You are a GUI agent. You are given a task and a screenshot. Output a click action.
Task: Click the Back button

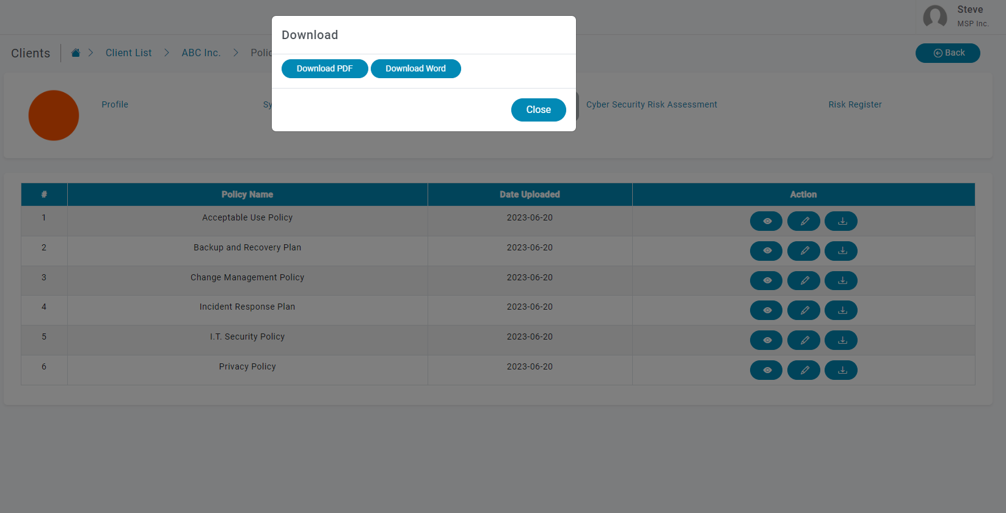(947, 53)
